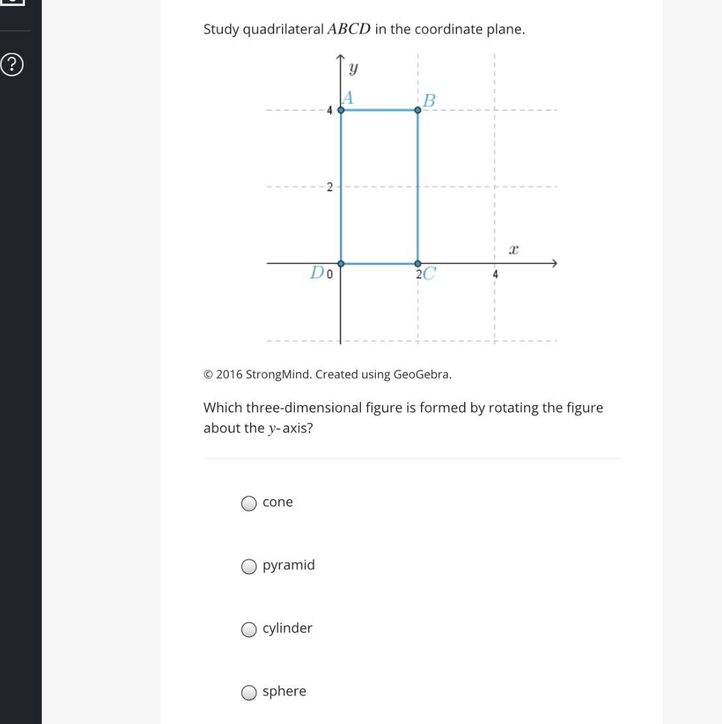Click tick label 4 on the x-axis

pyautogui.click(x=495, y=274)
